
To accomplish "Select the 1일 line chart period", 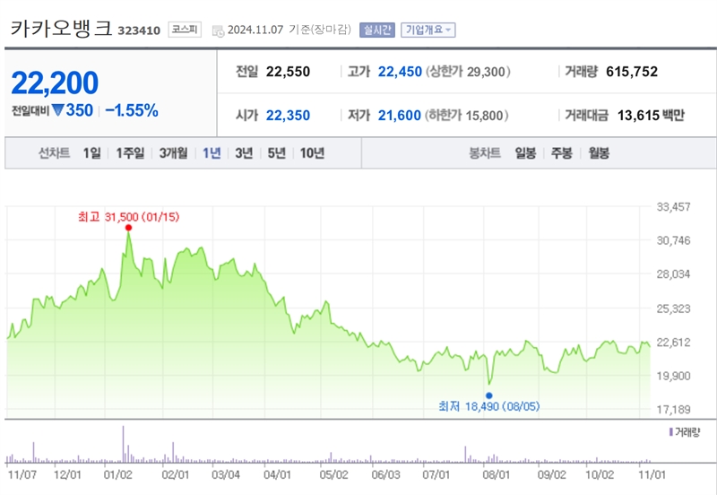I will [92, 152].
